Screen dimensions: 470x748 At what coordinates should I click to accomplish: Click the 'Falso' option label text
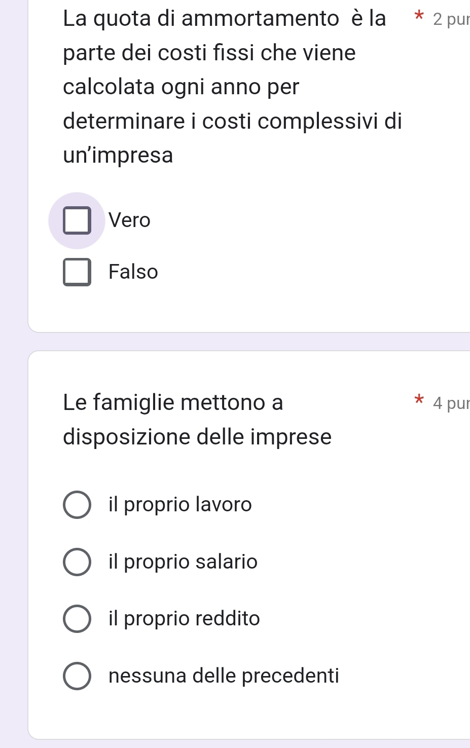click(133, 272)
